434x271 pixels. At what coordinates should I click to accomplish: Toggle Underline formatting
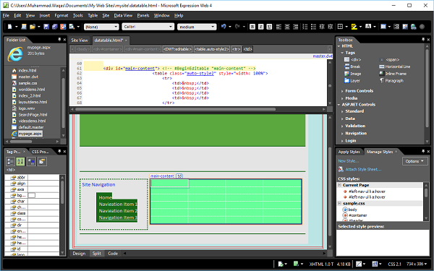[x=269, y=27]
